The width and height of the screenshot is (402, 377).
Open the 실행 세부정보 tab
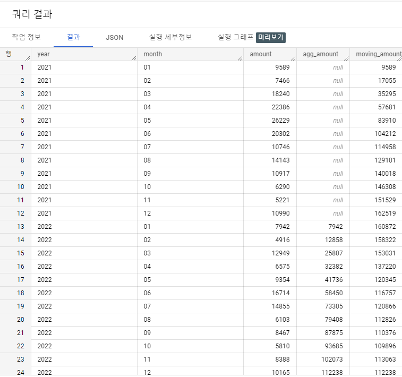pos(170,37)
